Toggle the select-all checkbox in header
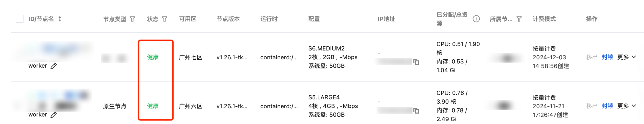644x124 pixels. tap(20, 19)
